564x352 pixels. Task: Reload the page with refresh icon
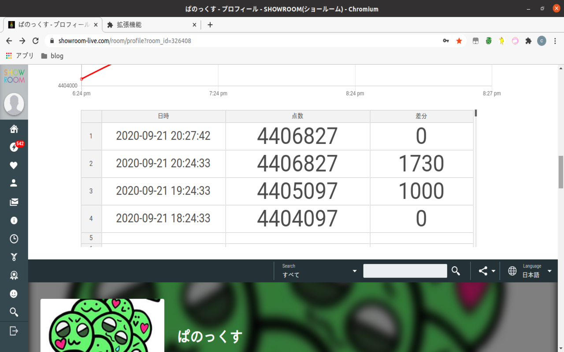[36, 41]
